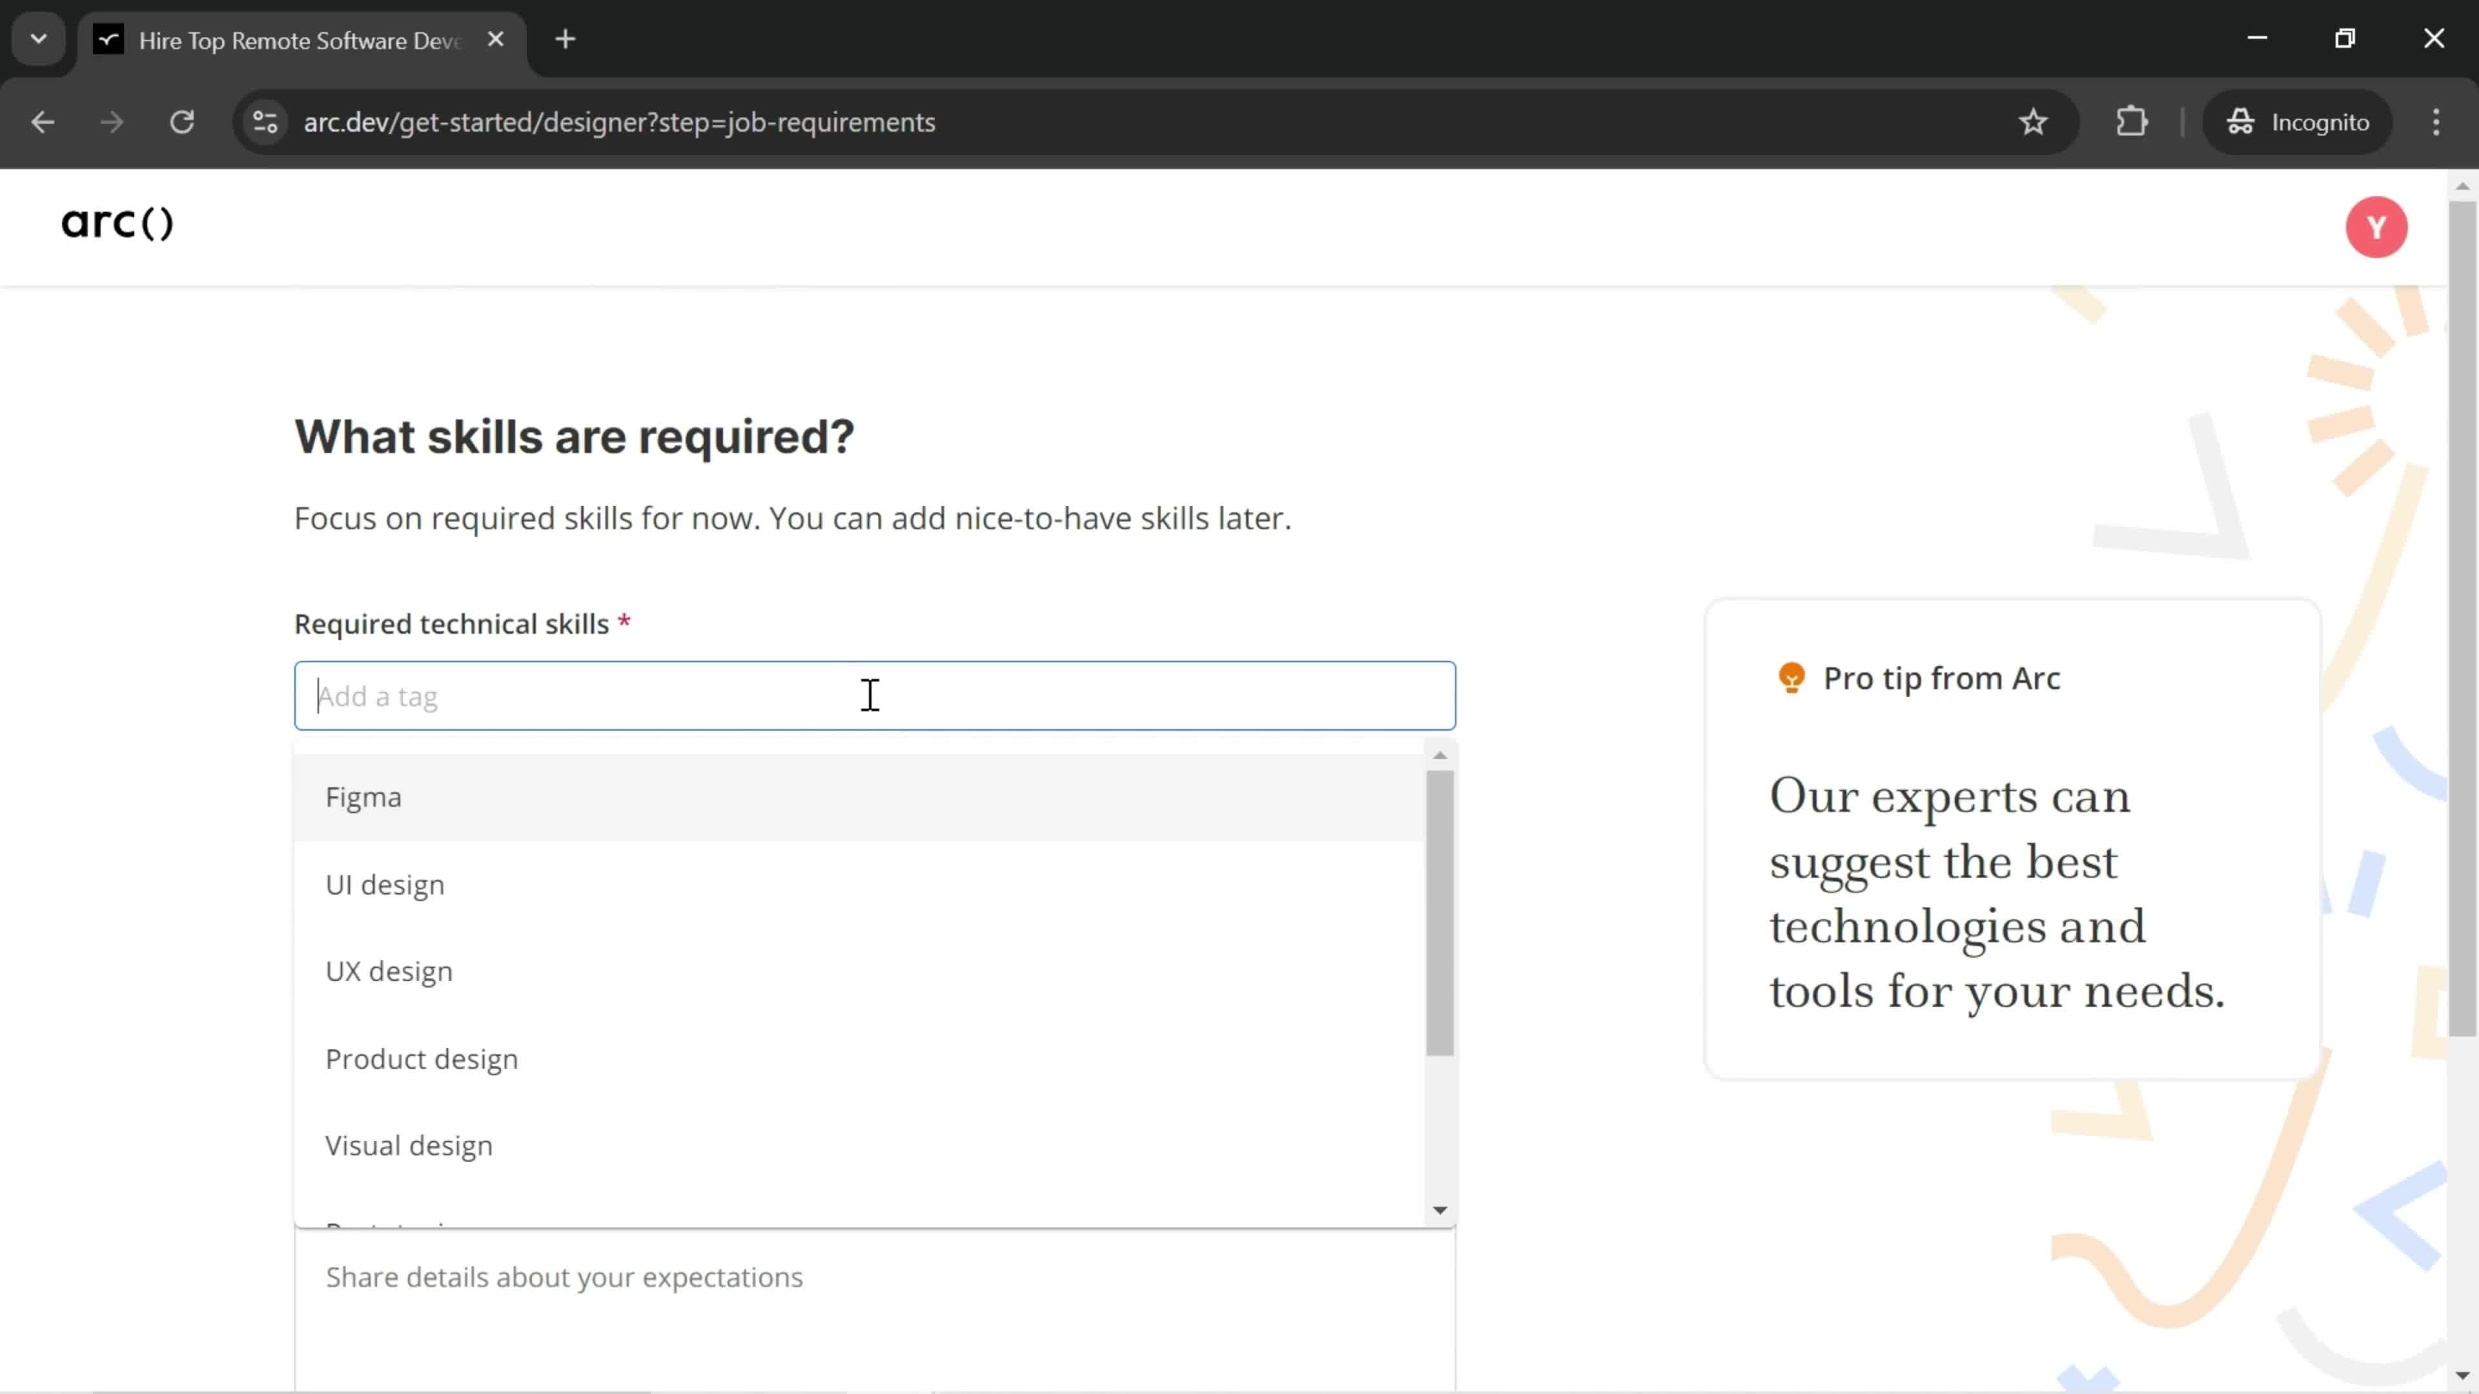Select Visual design from the list
2479x1394 pixels.
coord(409,1144)
